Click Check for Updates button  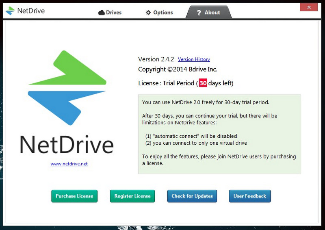pos(192,196)
